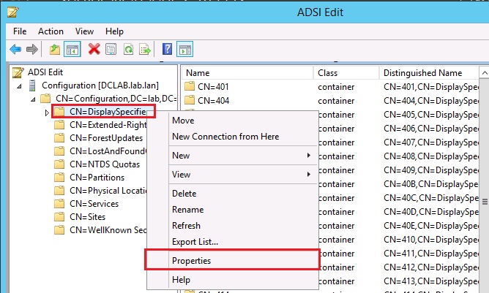The image size is (489, 293).
Task: Choose Export List... in the context menu
Action: [x=195, y=241]
